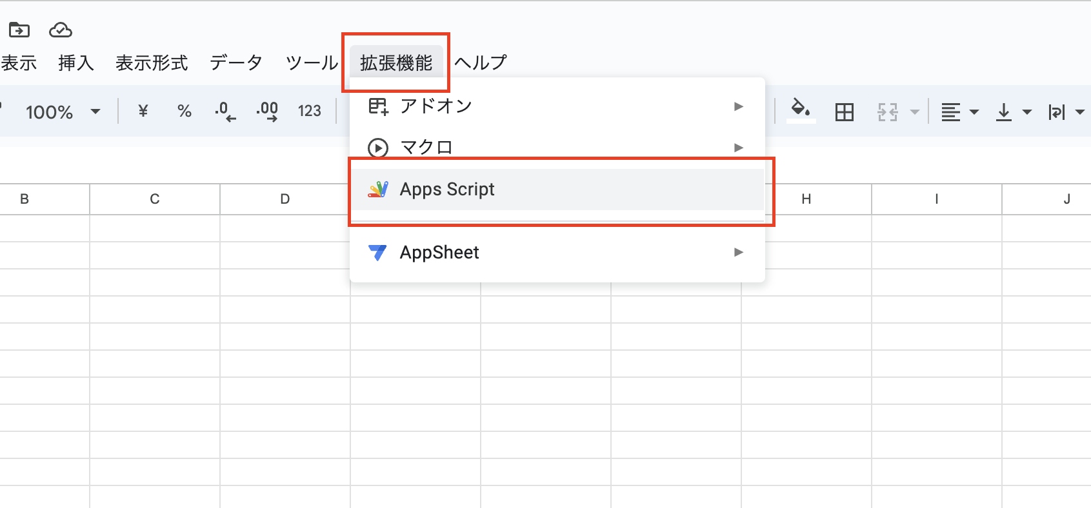
Task: Open vertical align dropdown
Action: pyautogui.click(x=1013, y=112)
